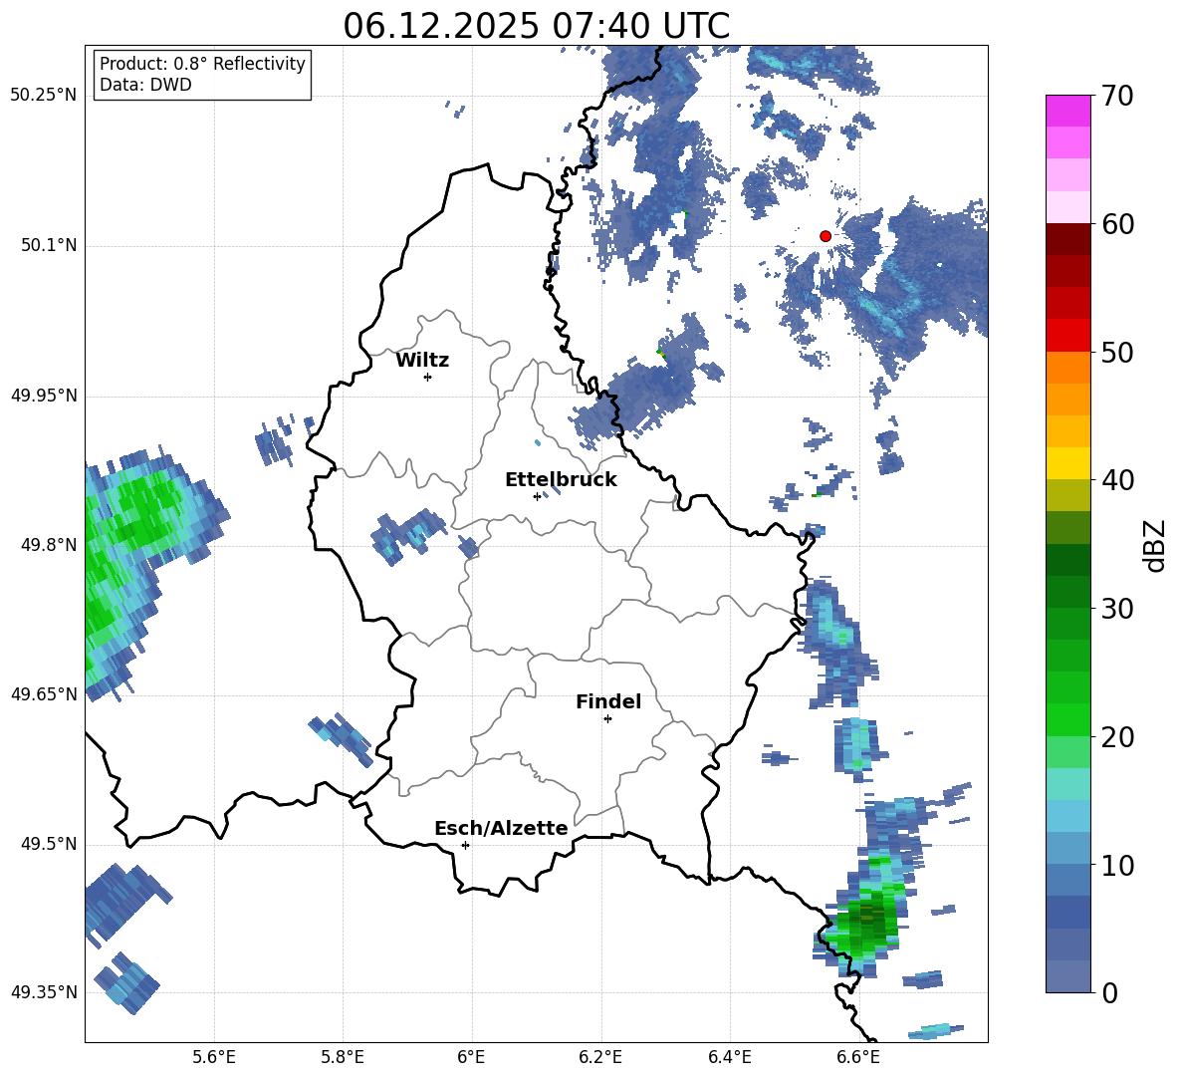Click the colorbar value 40
The width and height of the screenshot is (1179, 1077).
[1117, 480]
